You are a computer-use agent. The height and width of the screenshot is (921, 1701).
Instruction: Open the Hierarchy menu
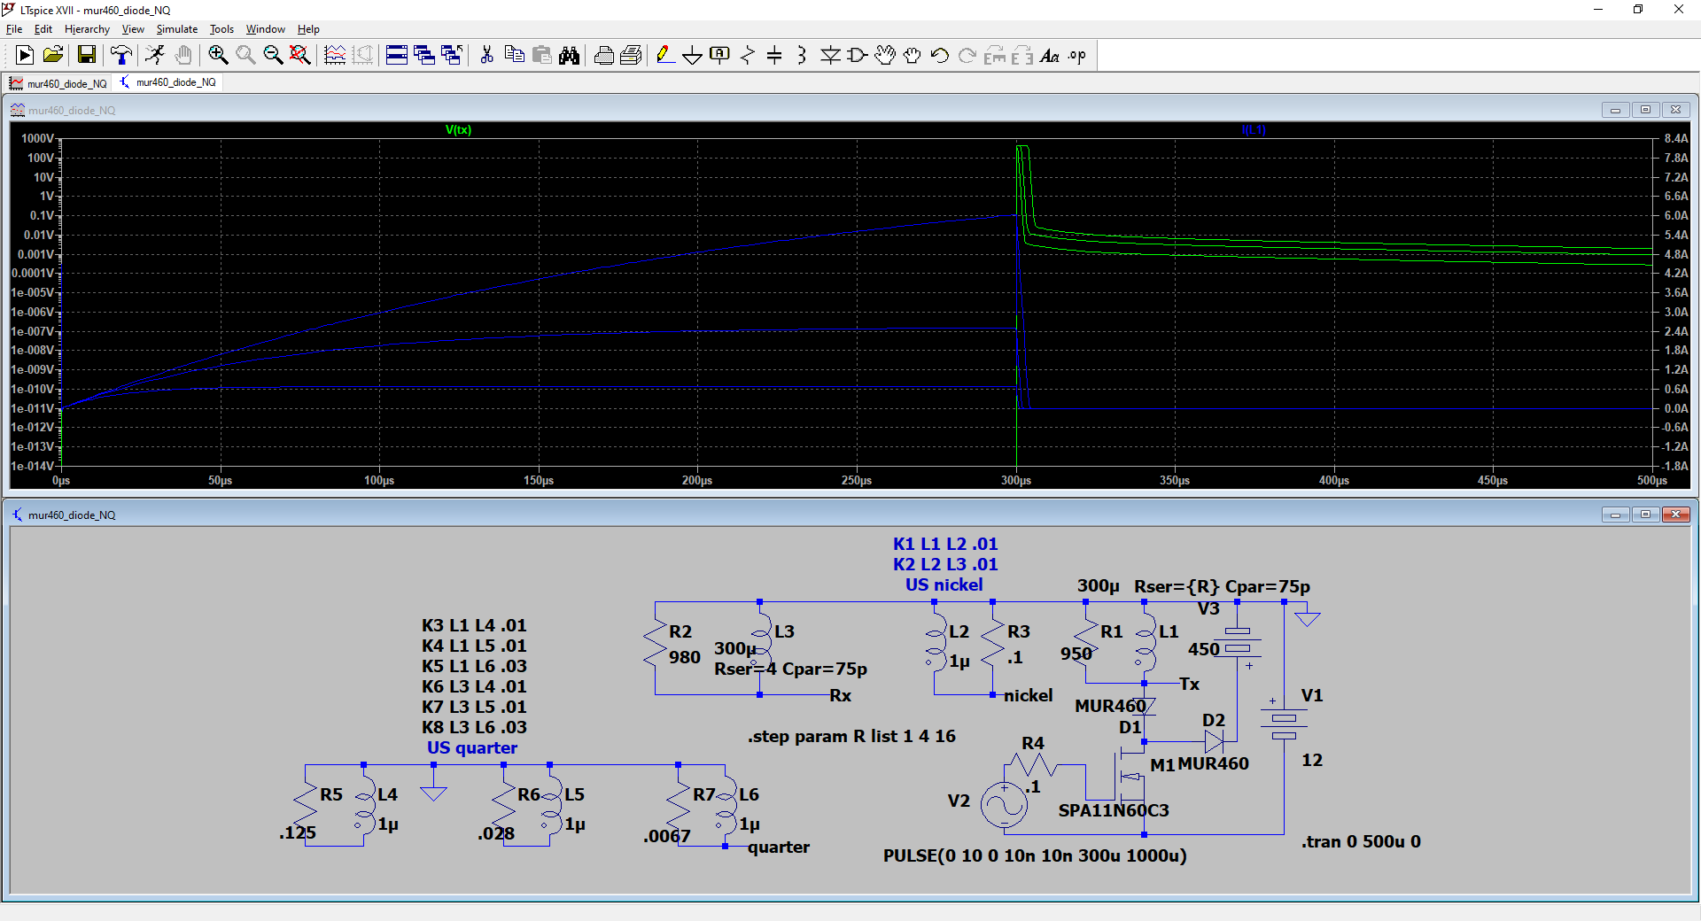(x=87, y=29)
